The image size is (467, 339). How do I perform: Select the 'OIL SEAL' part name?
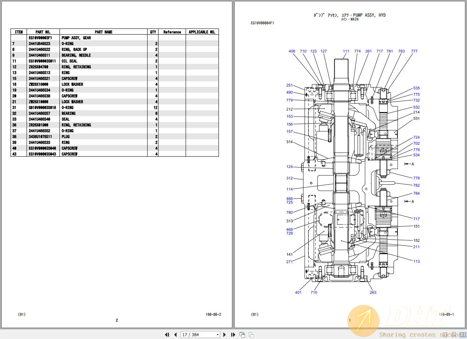(x=69, y=61)
